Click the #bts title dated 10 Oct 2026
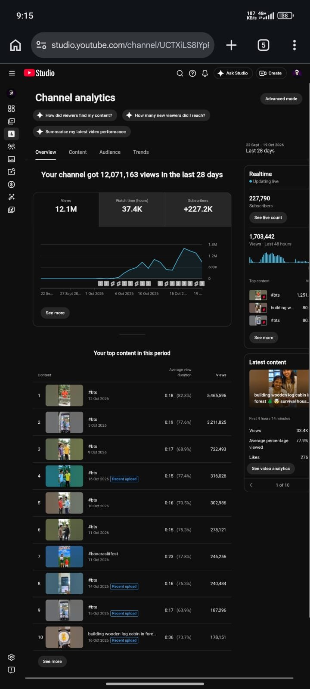 click(x=93, y=500)
